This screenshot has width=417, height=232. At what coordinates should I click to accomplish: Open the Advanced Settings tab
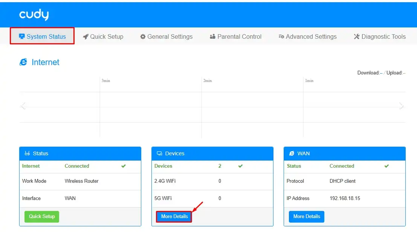(x=308, y=36)
